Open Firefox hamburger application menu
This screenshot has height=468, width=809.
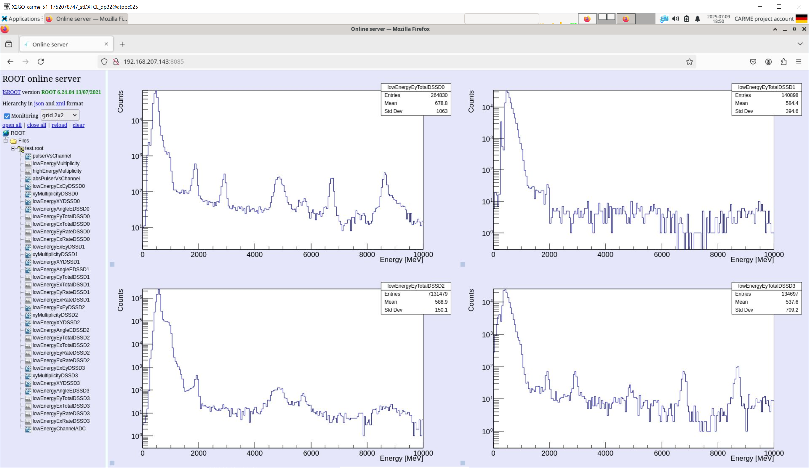798,62
